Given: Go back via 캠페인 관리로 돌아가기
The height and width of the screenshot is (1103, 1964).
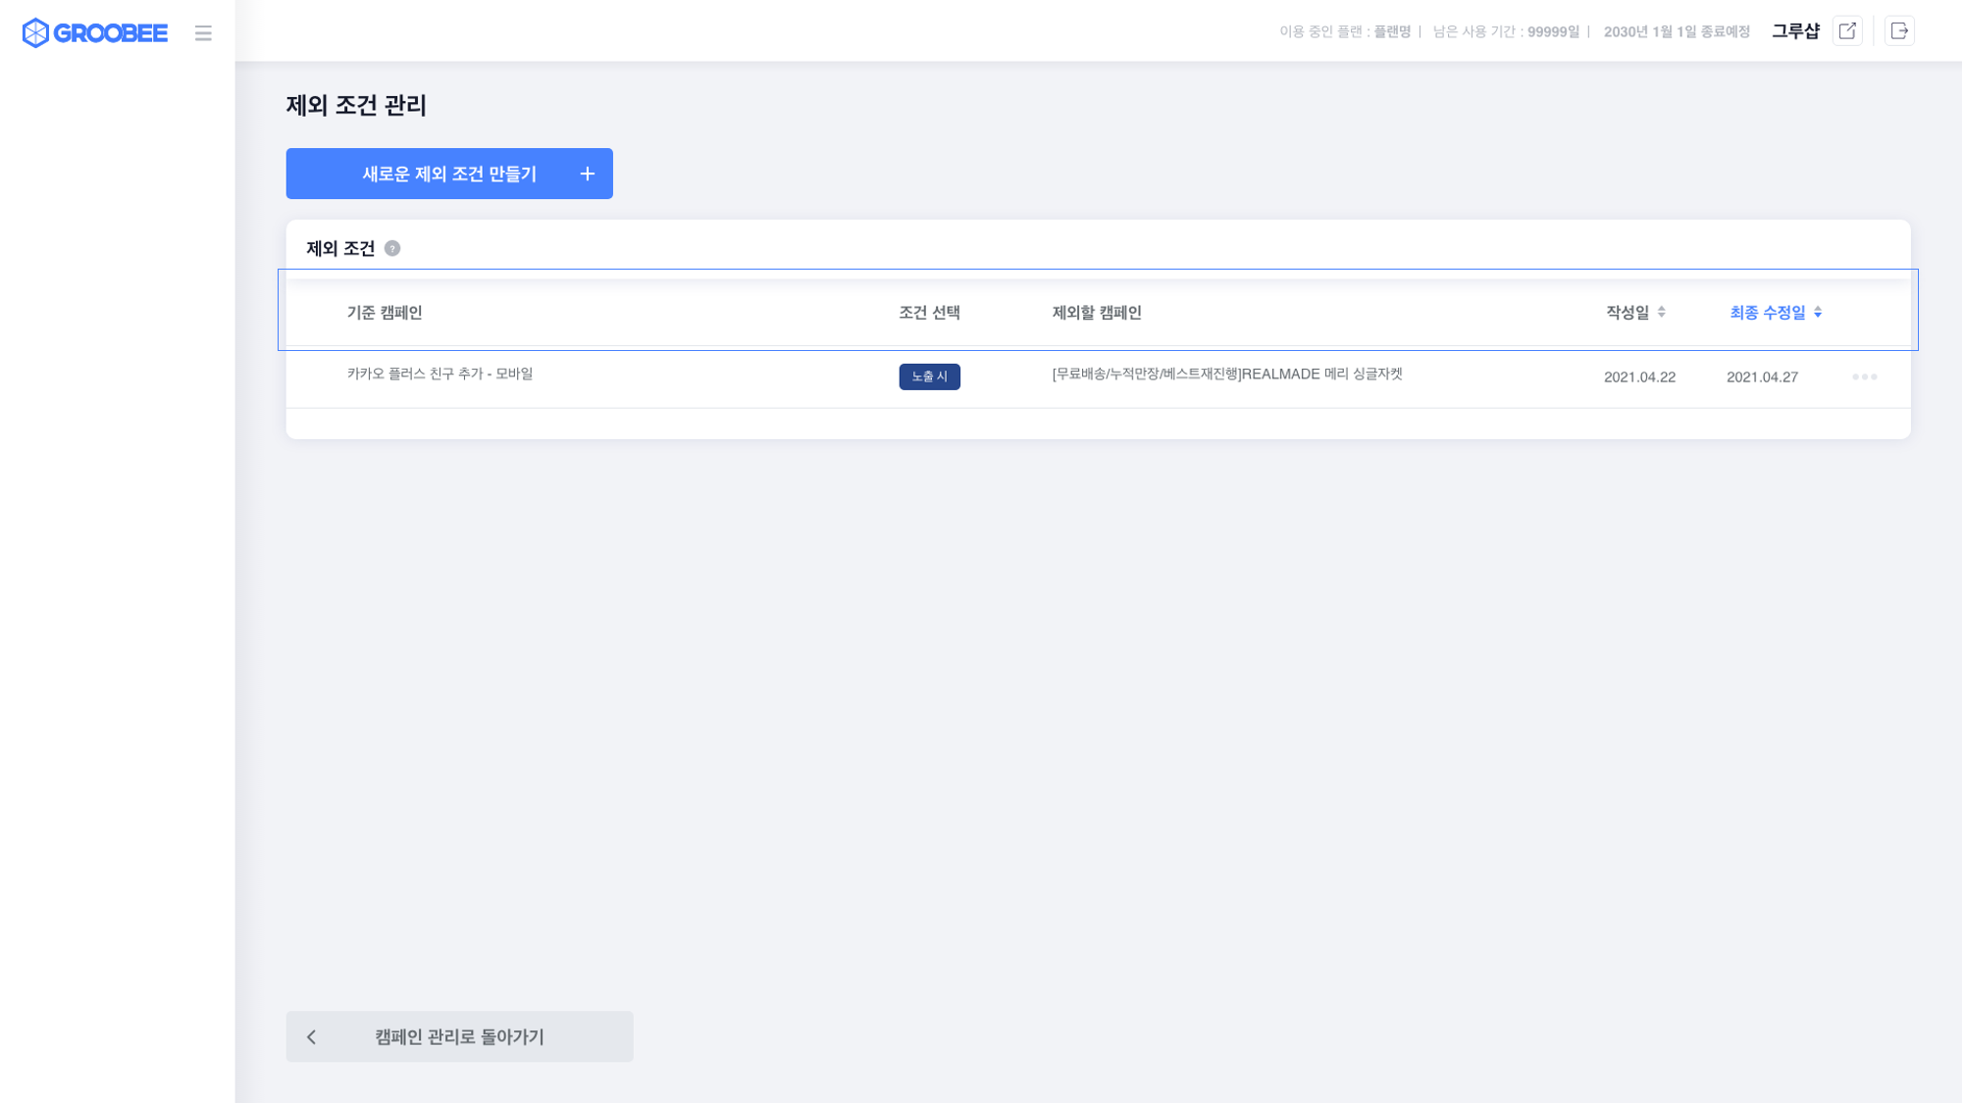Looking at the screenshot, I should click(459, 1036).
